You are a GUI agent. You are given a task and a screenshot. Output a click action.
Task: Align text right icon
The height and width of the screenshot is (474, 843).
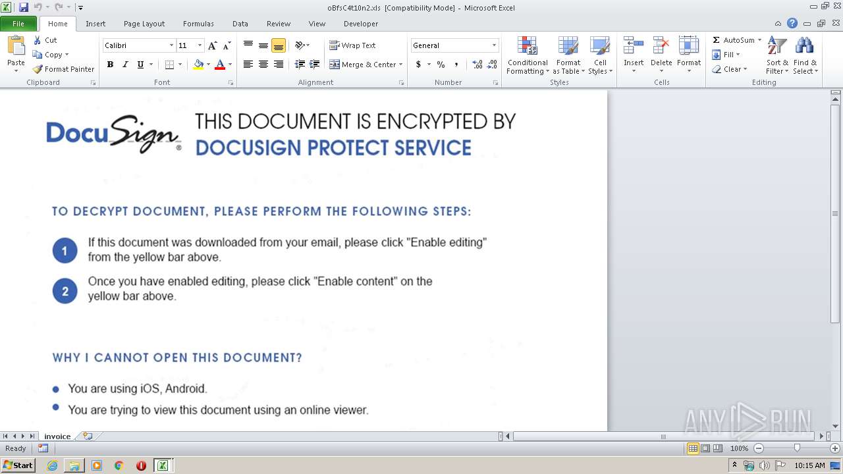point(279,65)
